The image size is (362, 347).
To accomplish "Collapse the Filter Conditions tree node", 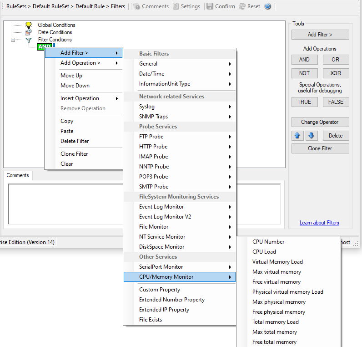I will (13, 40).
